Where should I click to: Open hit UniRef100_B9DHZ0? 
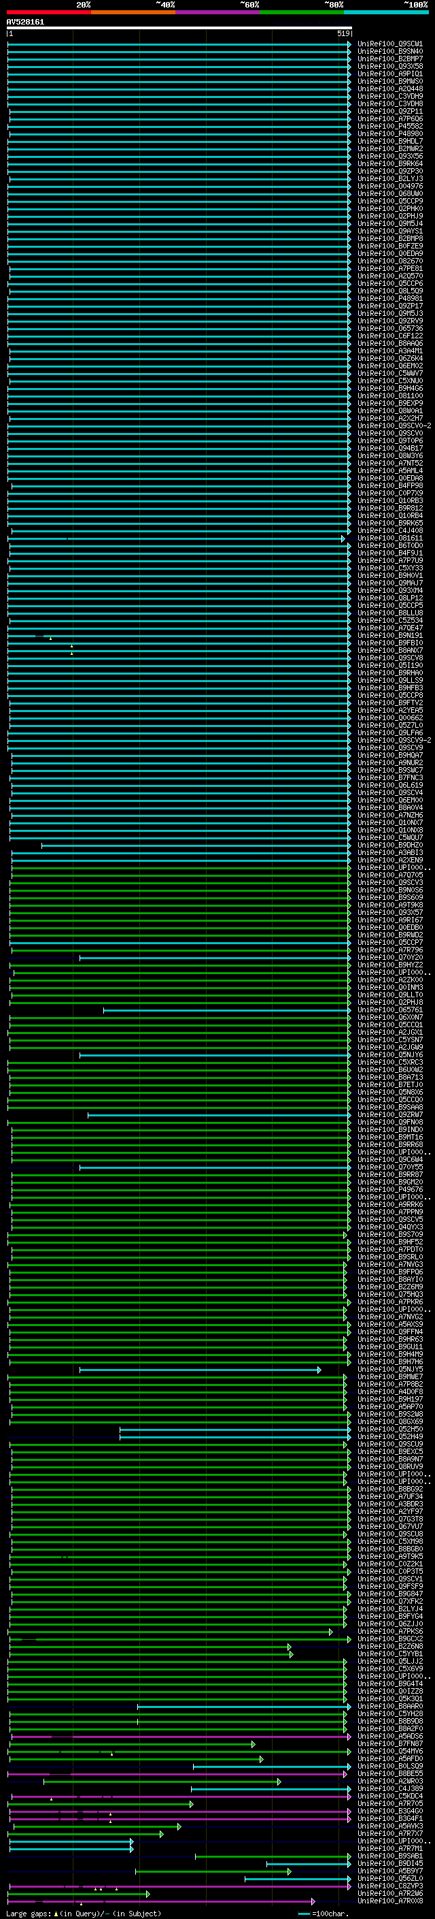point(389,845)
